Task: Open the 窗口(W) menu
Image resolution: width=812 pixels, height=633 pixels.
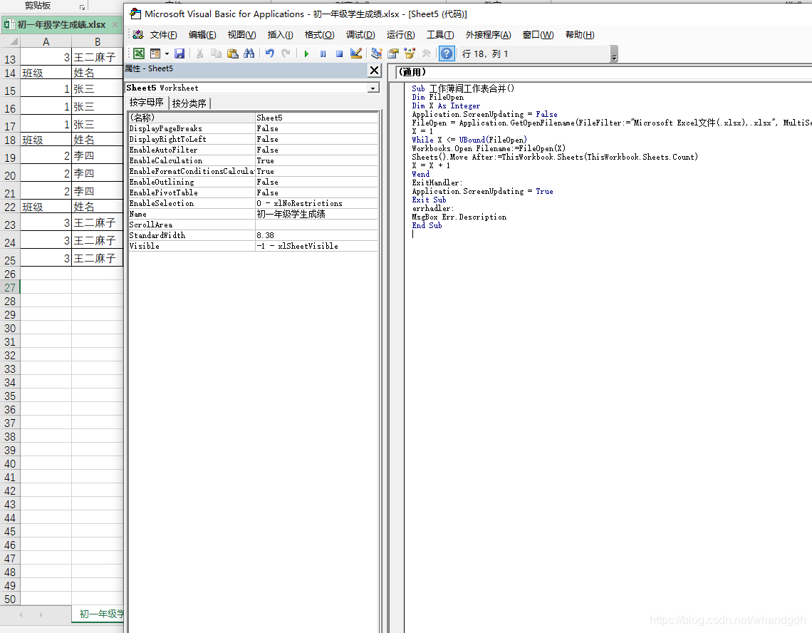Action: click(538, 35)
